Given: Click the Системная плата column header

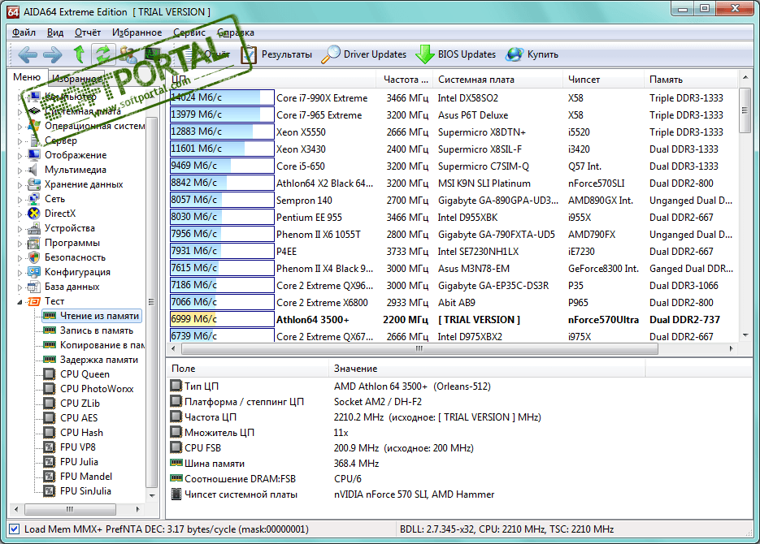Looking at the screenshot, I should [498, 80].
